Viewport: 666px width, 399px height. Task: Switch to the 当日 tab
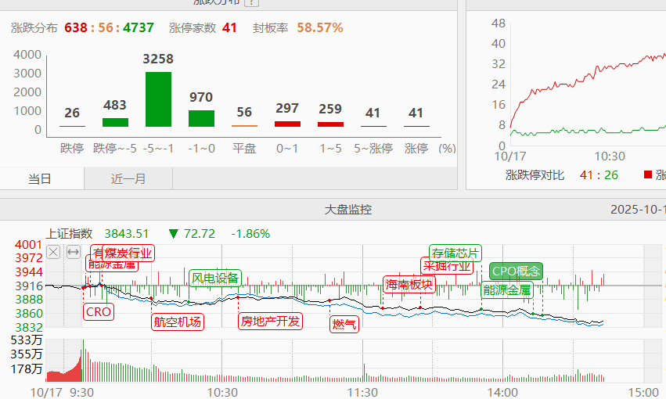41,179
